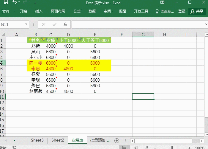208x149 pixels.
Task: Select row 11 header
Action: click(x=3, y=97)
